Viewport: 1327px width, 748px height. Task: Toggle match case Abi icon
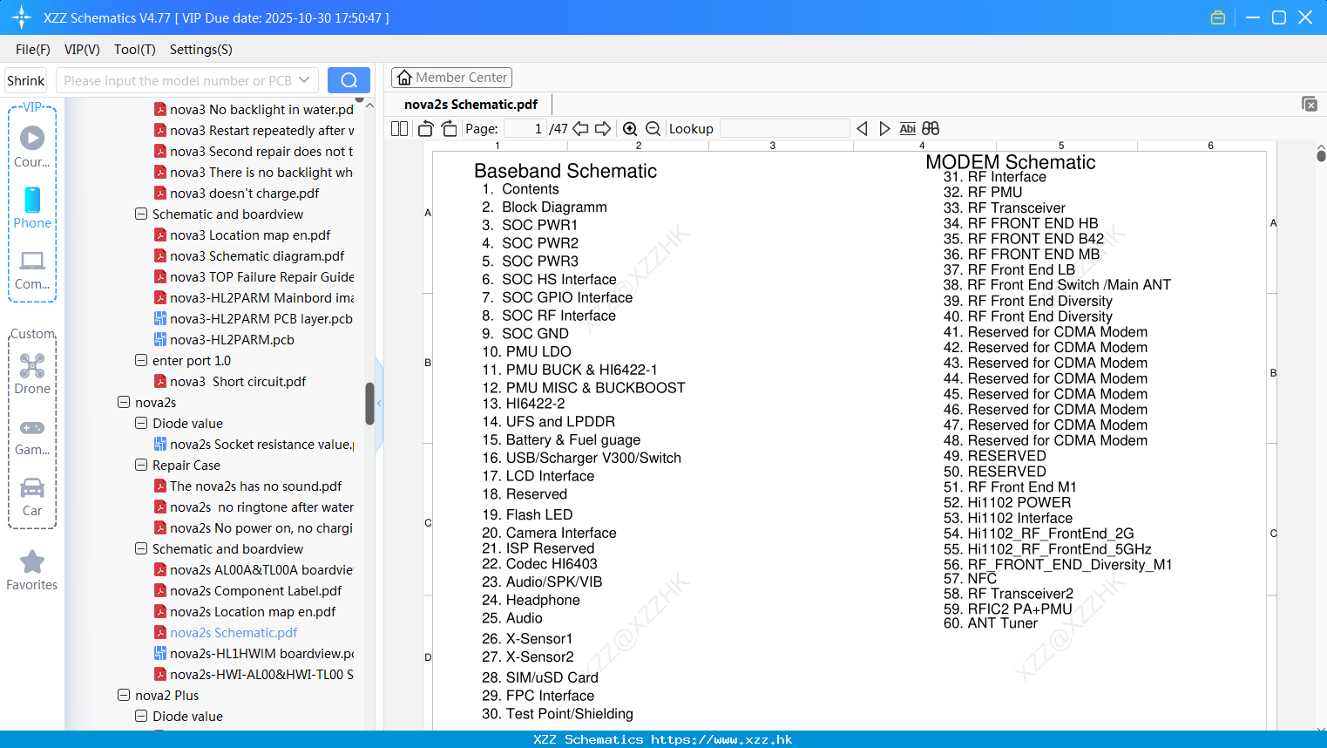tap(907, 129)
